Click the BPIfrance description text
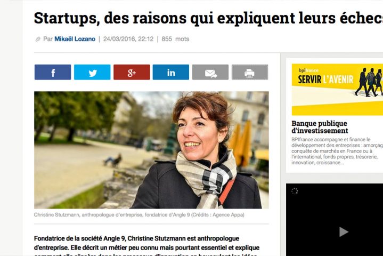The width and height of the screenshot is (383, 256). click(337, 151)
